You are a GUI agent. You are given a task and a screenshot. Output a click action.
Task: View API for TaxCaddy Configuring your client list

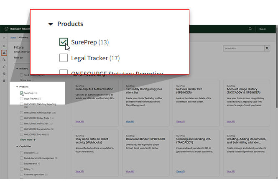click(x=130, y=122)
